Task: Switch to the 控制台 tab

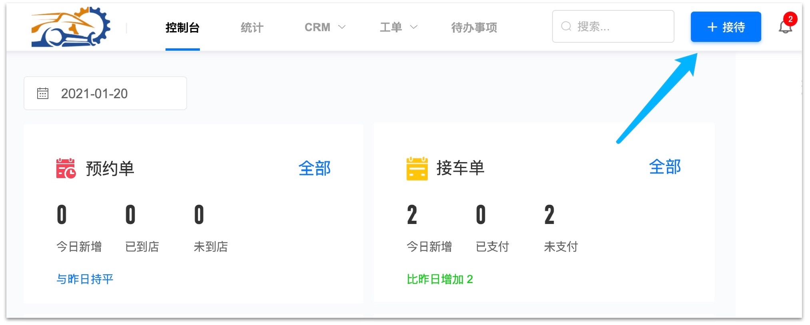Action: coord(182,28)
